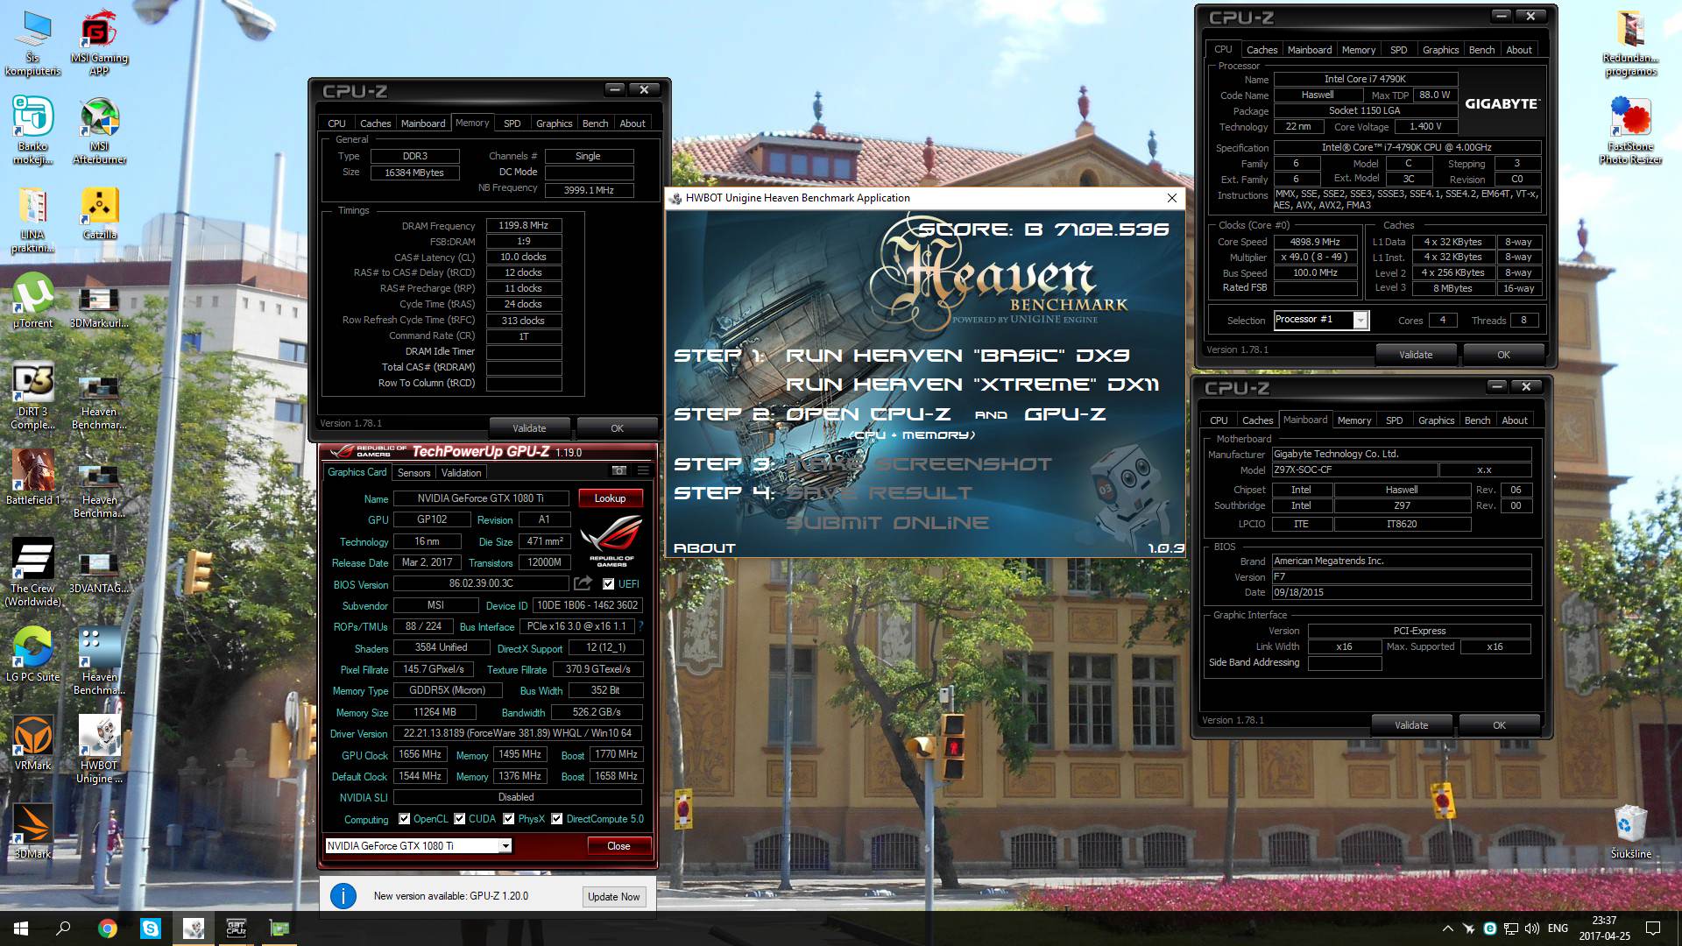
Task: Toggle UEFI checkbox in GPU-Z
Action: [608, 584]
